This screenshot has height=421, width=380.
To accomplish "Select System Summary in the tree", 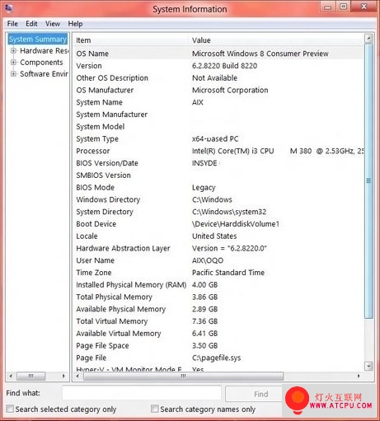I will (x=38, y=39).
